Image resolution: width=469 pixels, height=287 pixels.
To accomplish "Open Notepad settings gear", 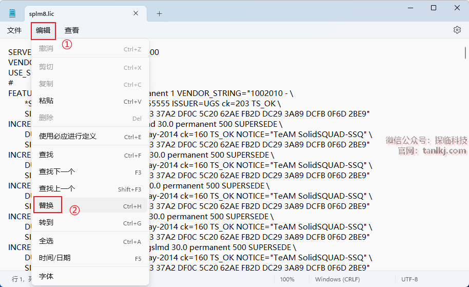I will coord(457,30).
